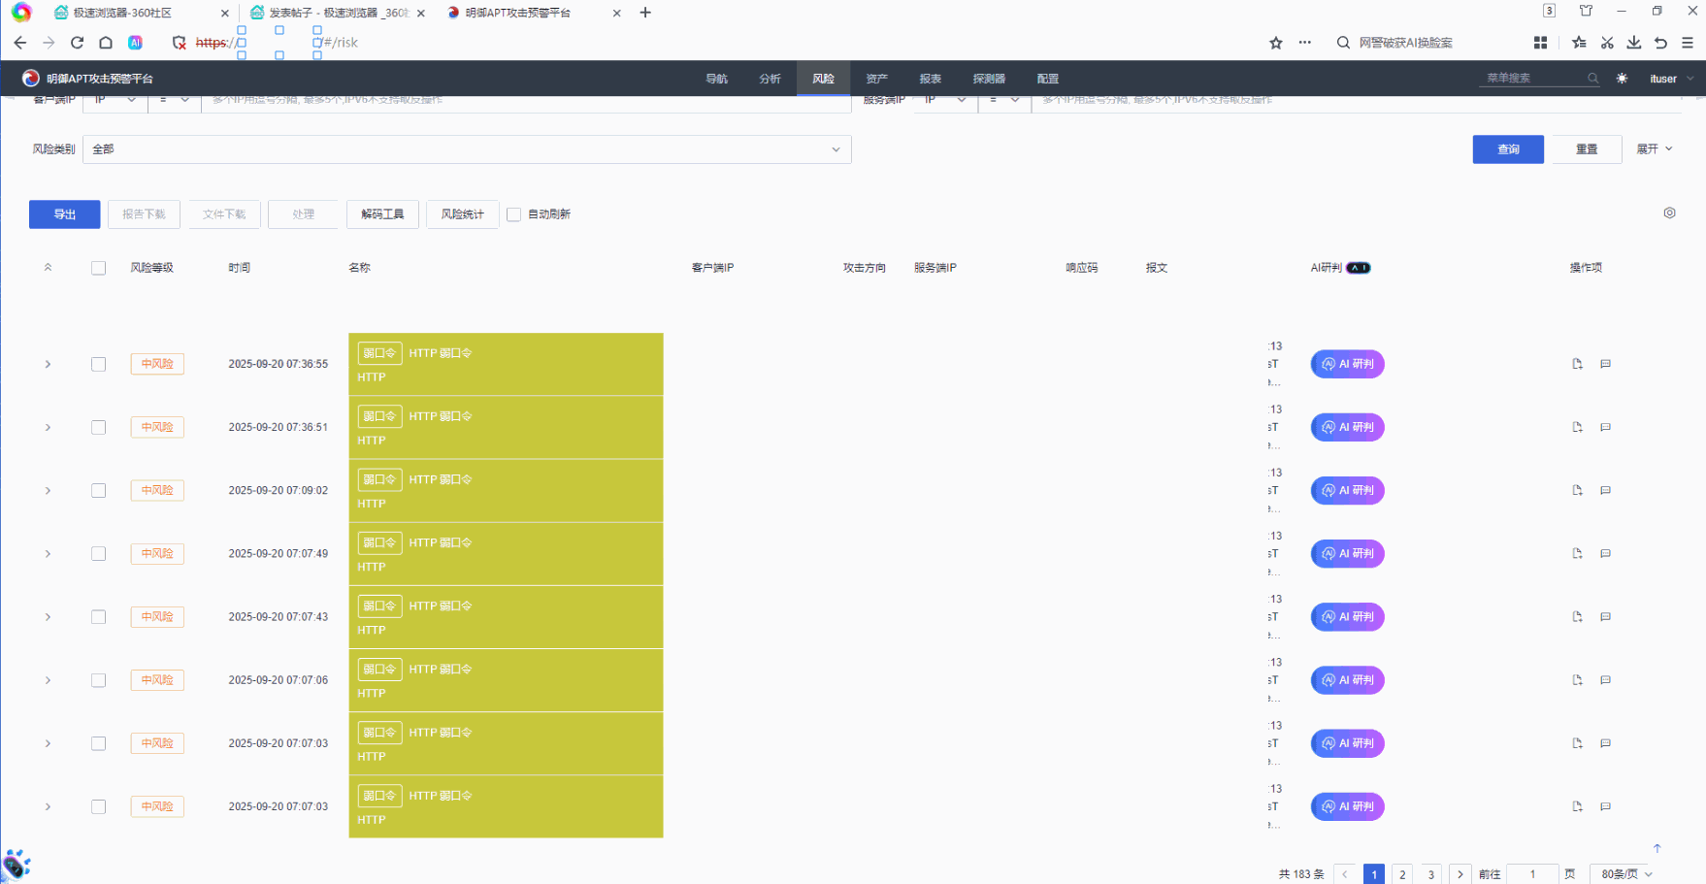The width and height of the screenshot is (1706, 884).
Task: Bookmark page with star icon
Action: (1275, 43)
